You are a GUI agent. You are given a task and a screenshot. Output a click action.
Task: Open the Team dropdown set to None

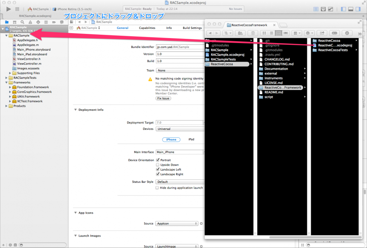180,70
